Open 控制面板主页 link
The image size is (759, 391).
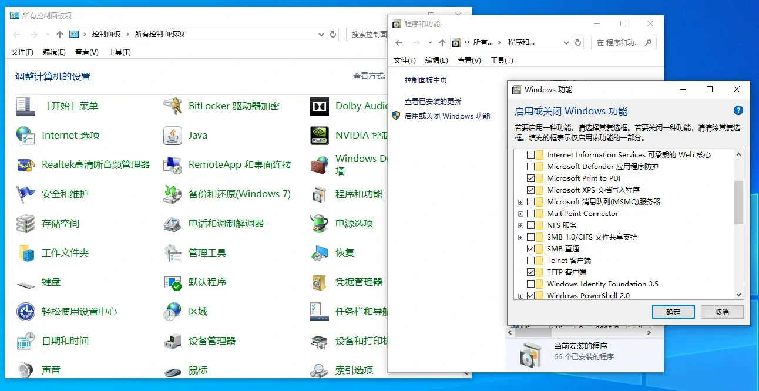426,80
